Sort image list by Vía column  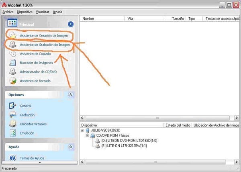pyautogui.click(x=144, y=18)
